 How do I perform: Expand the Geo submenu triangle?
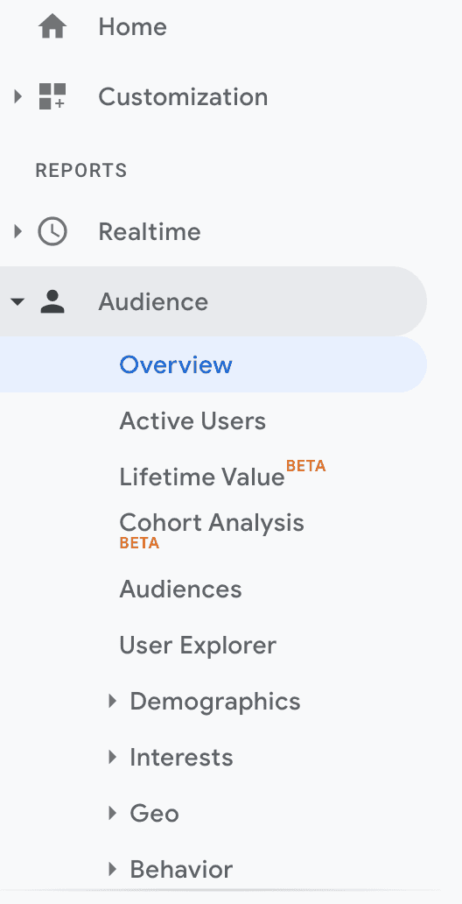click(x=112, y=813)
